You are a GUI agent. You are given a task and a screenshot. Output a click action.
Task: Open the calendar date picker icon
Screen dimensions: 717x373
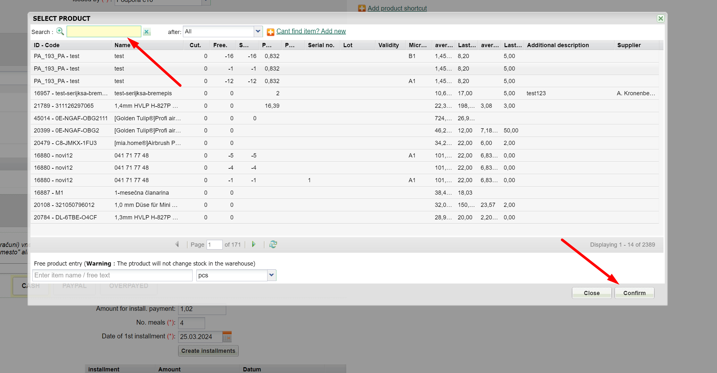(227, 337)
